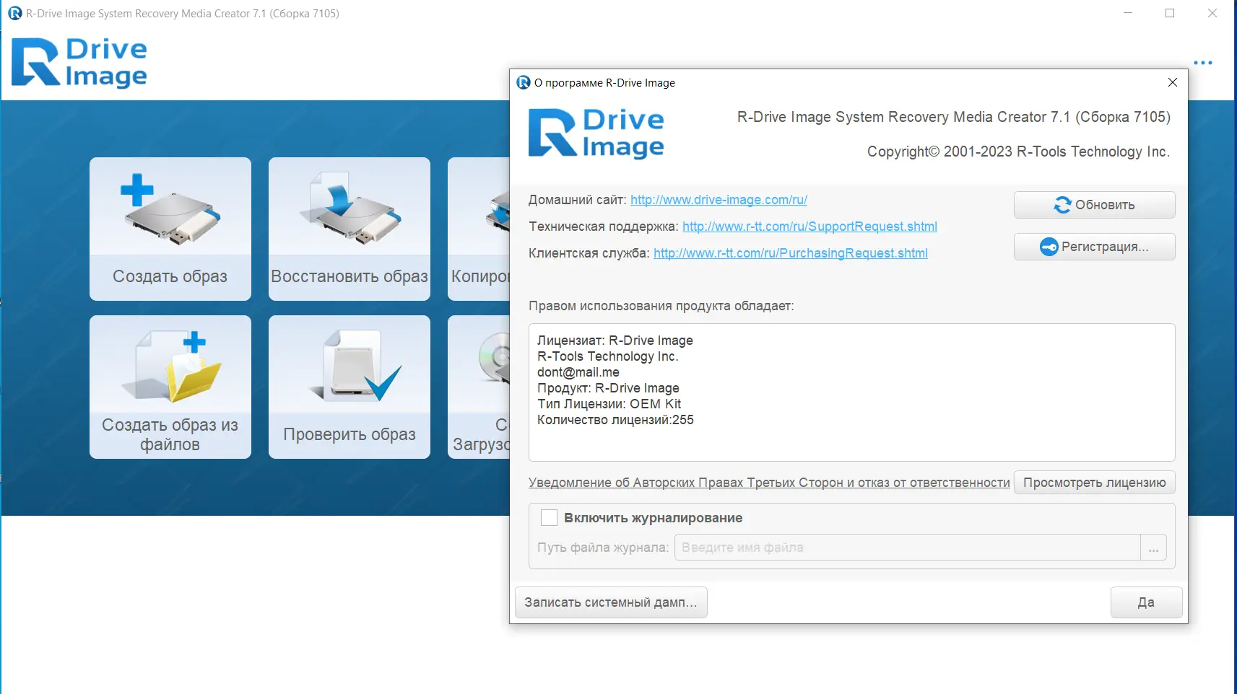
Task: Open the third-party copyright notice link
Action: (x=769, y=482)
